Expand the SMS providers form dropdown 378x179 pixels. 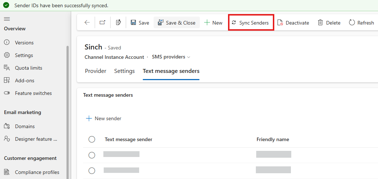pyautogui.click(x=171, y=57)
